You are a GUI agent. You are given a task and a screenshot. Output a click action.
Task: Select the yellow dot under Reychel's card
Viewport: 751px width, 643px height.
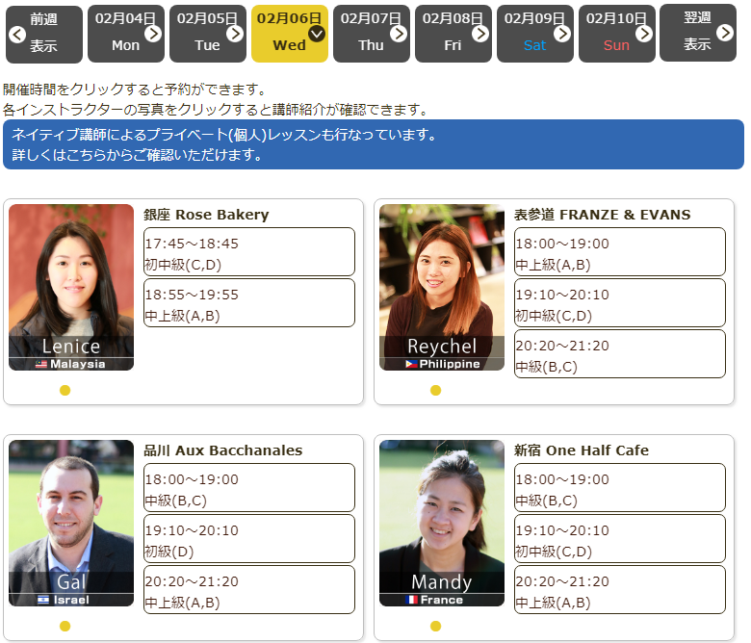tap(435, 390)
